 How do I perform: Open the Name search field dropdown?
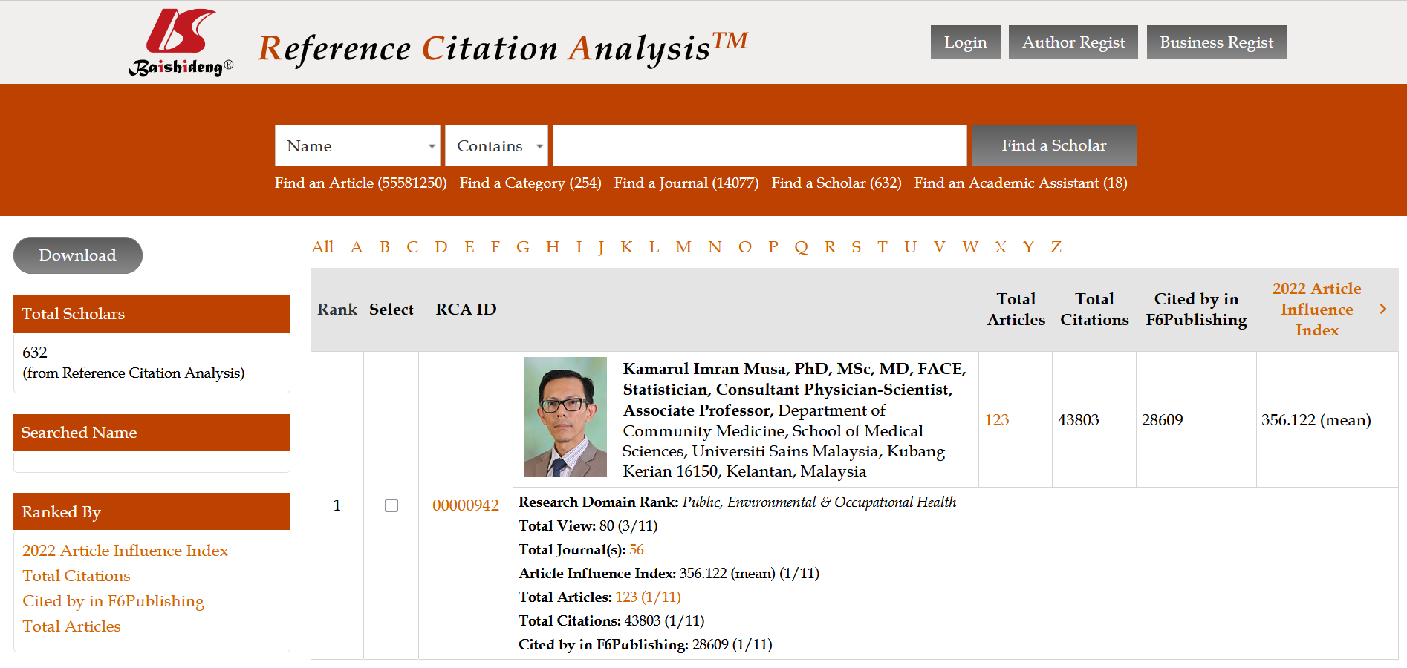[357, 145]
